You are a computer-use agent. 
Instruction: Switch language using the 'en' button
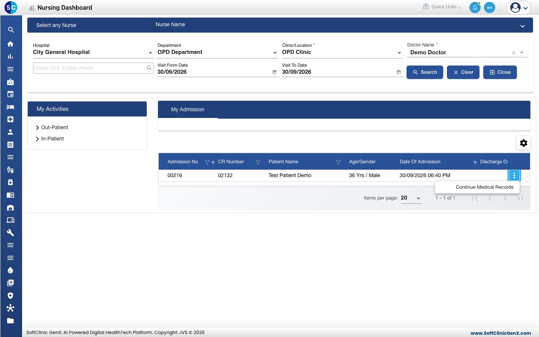coord(490,7)
